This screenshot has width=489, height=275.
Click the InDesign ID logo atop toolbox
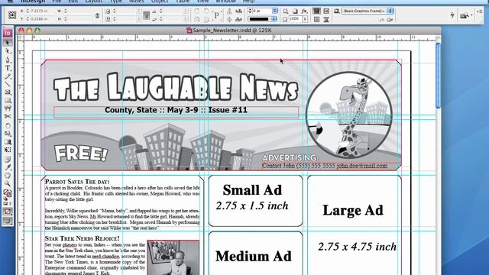coord(8,33)
